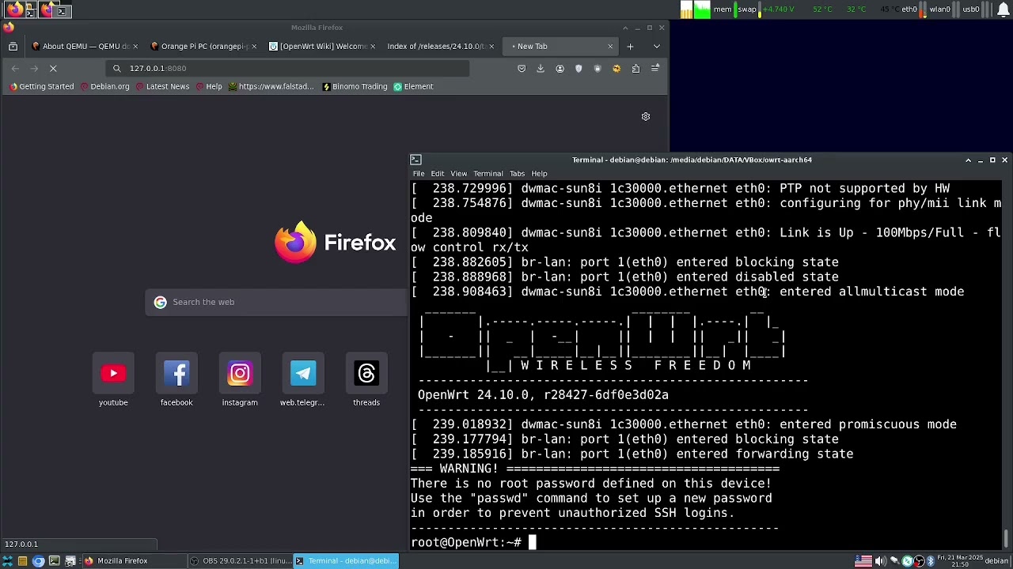Image resolution: width=1013 pixels, height=569 pixels.
Task: Click eth0 network monitor in panel
Action: [x=912, y=9]
